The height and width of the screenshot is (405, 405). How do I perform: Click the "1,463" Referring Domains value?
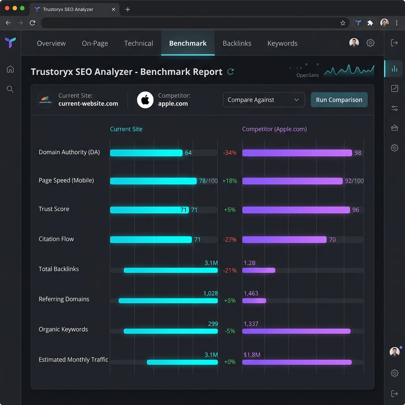[251, 293]
